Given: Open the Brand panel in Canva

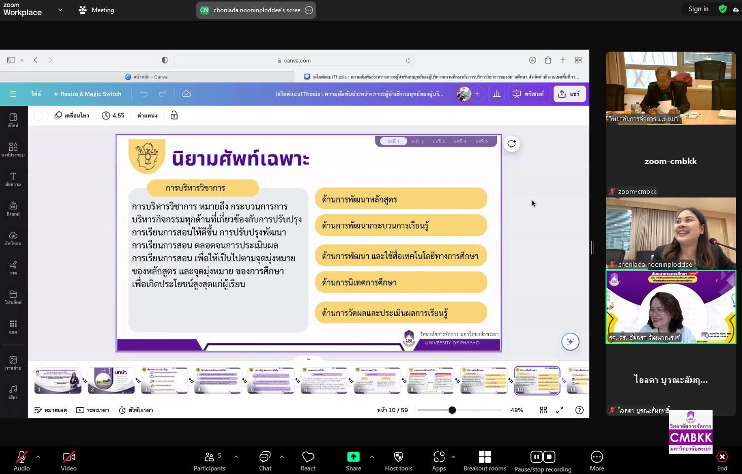Looking at the screenshot, I should [13, 209].
